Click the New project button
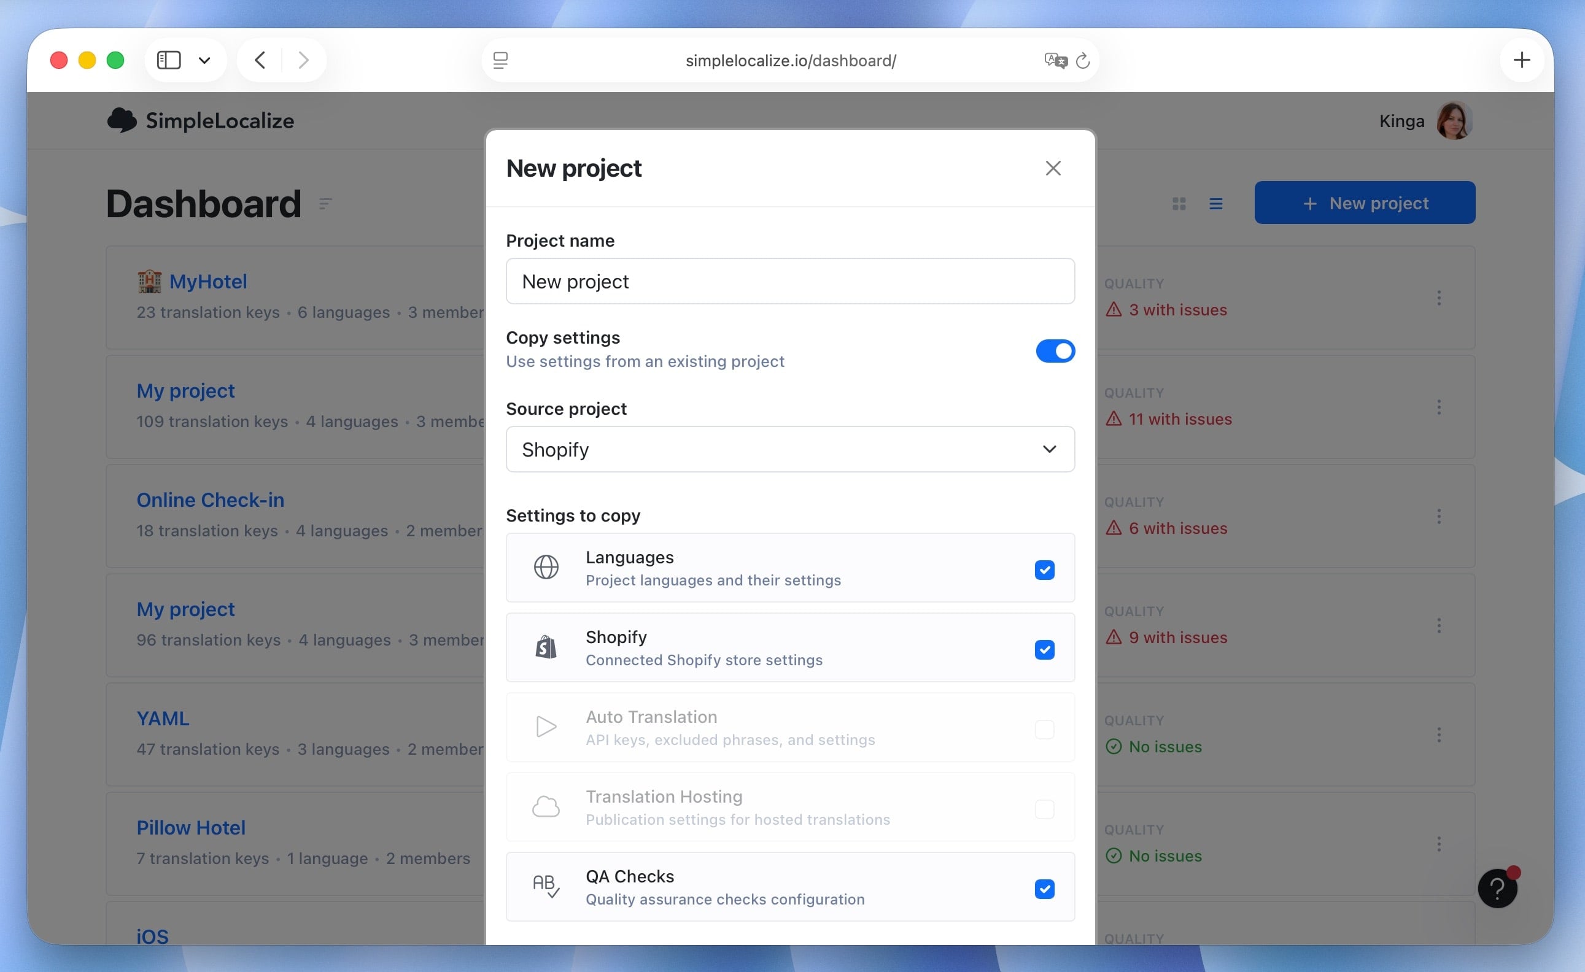The width and height of the screenshot is (1585, 972). (1365, 202)
